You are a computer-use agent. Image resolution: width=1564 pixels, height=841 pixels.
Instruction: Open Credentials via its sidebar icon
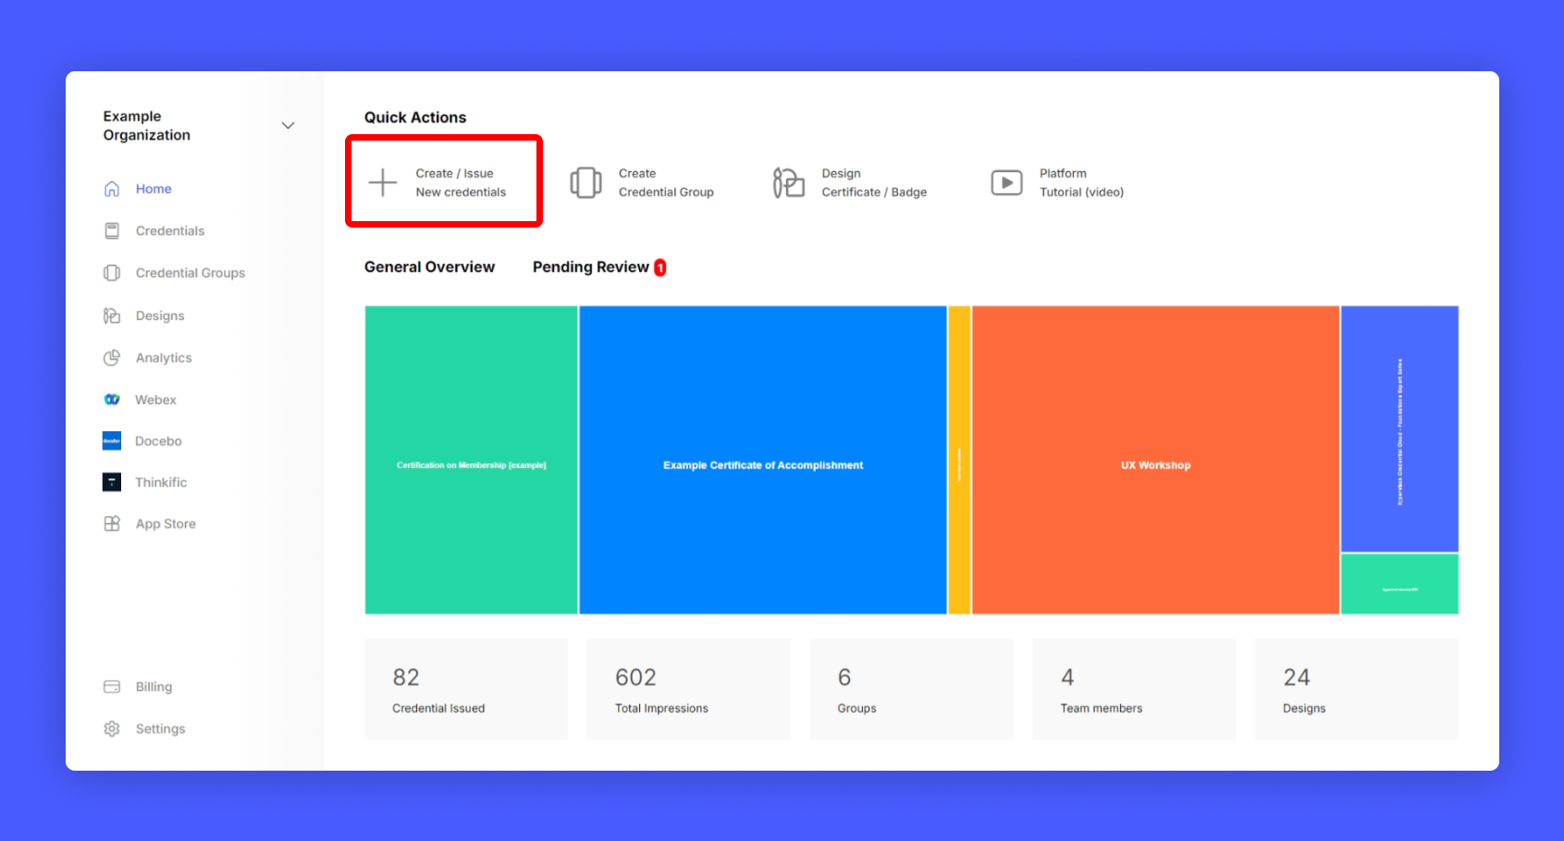(x=112, y=231)
